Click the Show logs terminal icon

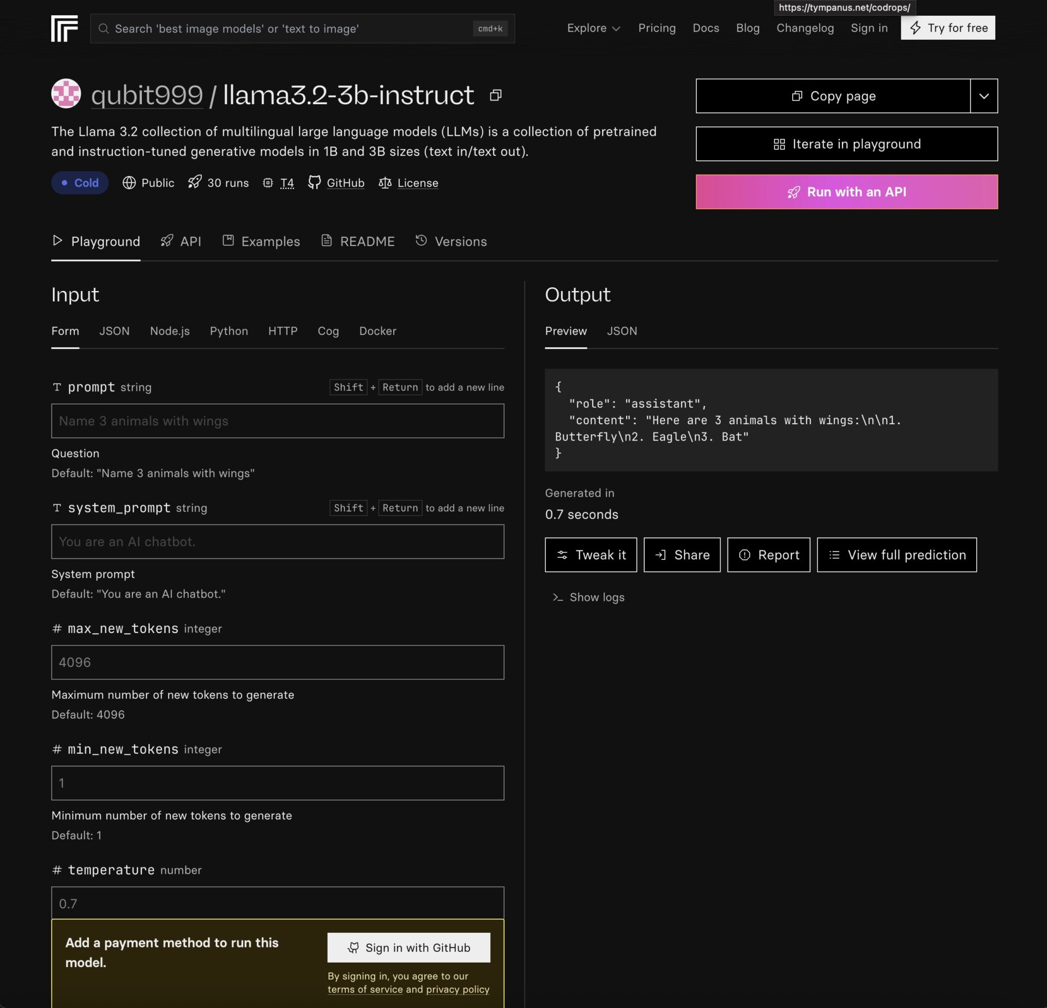[x=557, y=597]
